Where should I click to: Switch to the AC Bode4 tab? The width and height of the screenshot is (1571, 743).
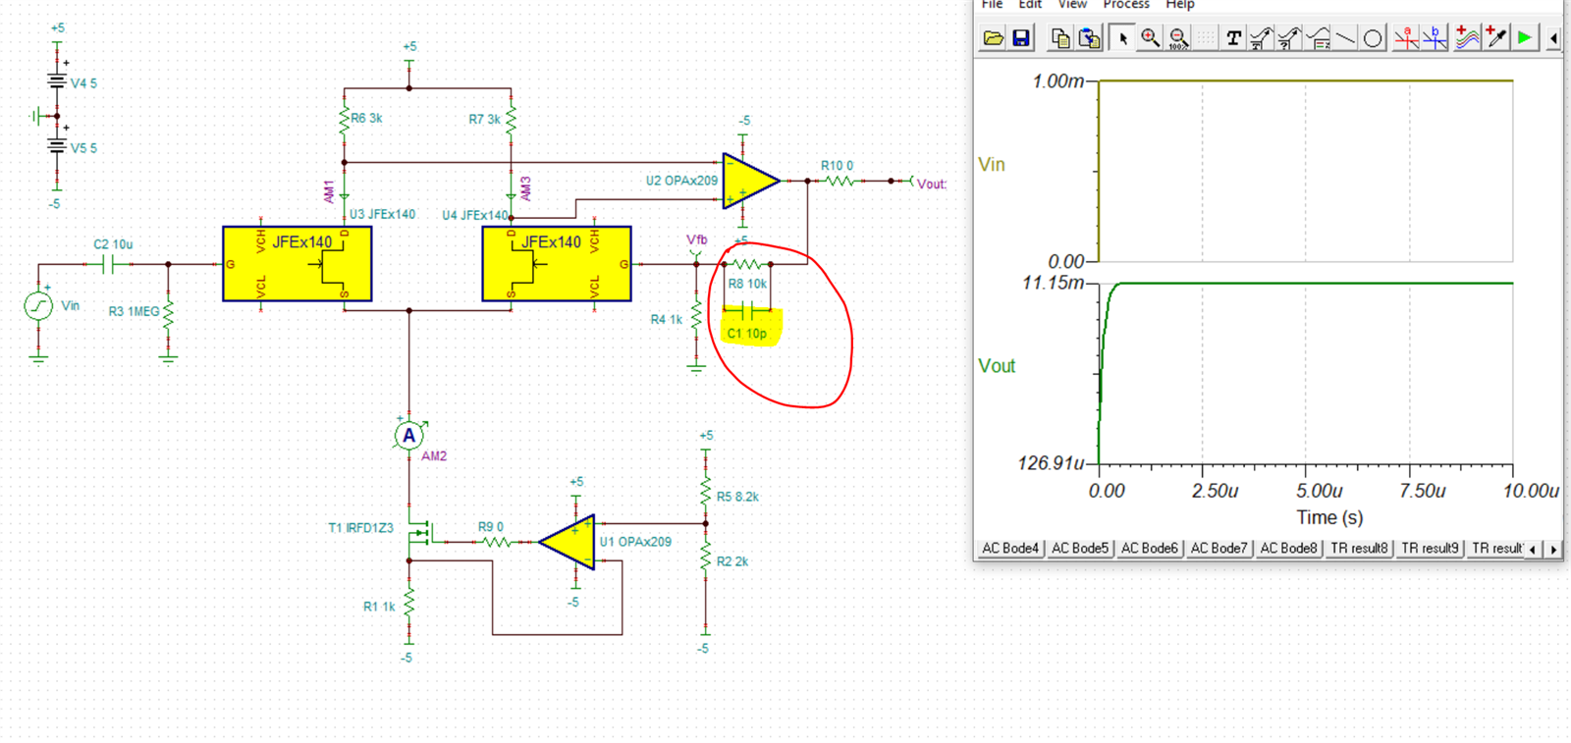tap(1010, 549)
